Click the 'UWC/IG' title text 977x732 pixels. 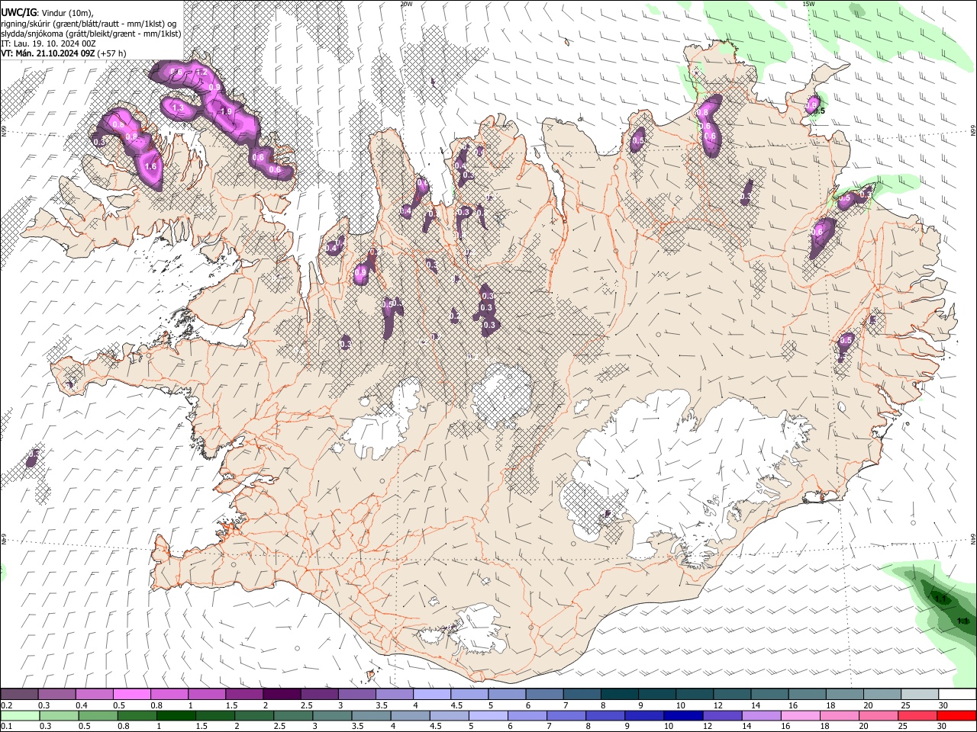point(18,13)
